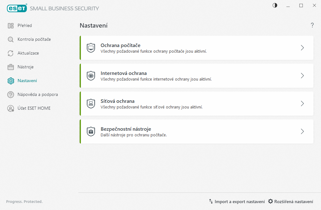
Task: Click the Internet protection globe shield icon
Action: click(91, 76)
